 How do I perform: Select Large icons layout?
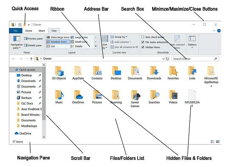point(79,37)
